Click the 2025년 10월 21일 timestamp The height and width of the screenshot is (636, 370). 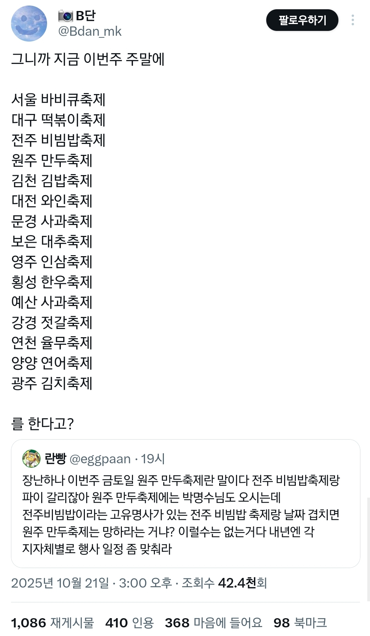point(60,583)
